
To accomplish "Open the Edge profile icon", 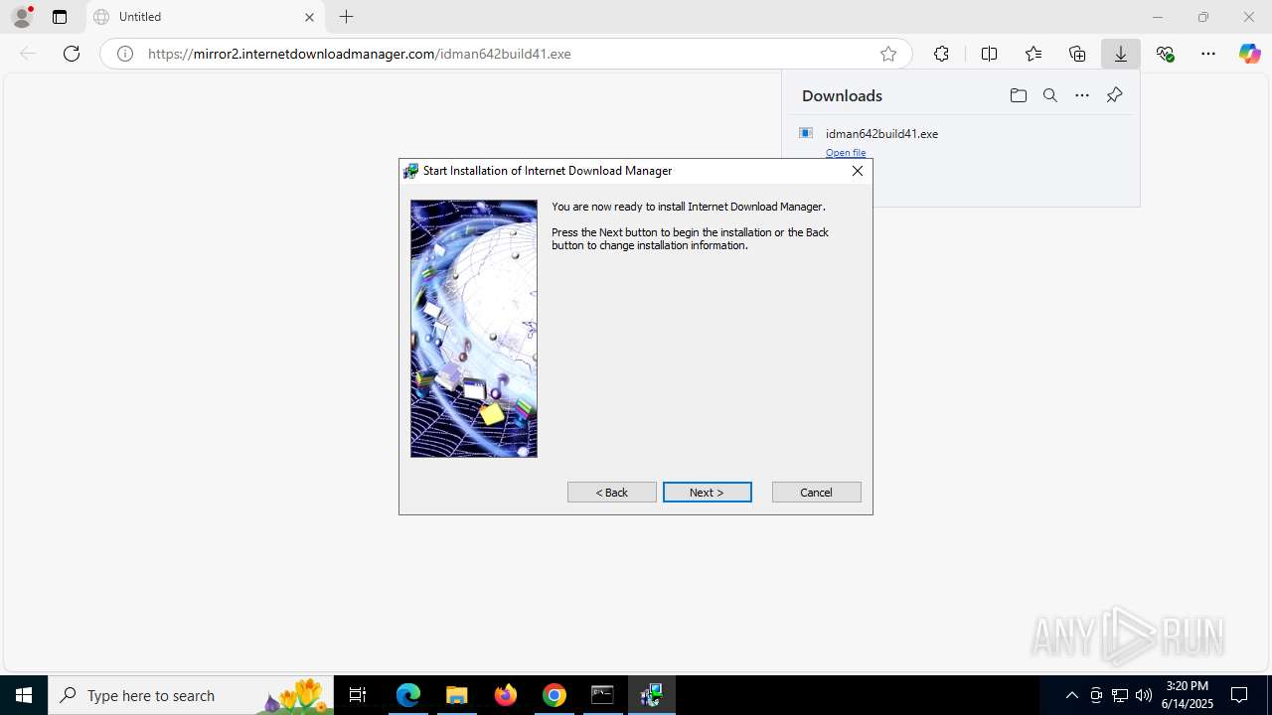I will (22, 16).
